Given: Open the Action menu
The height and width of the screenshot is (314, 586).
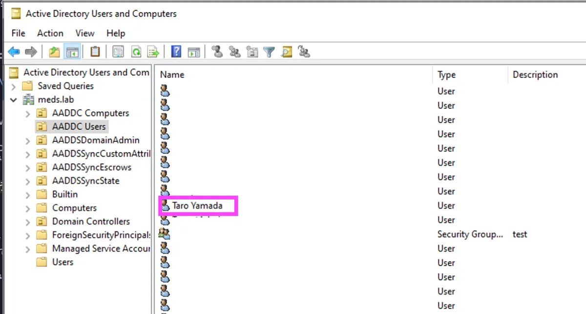Looking at the screenshot, I should pyautogui.click(x=50, y=33).
